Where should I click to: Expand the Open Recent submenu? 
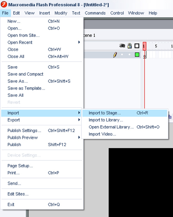[42, 42]
